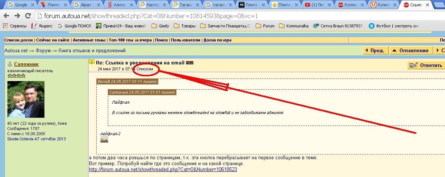Click the Списком view link

tap(145, 69)
